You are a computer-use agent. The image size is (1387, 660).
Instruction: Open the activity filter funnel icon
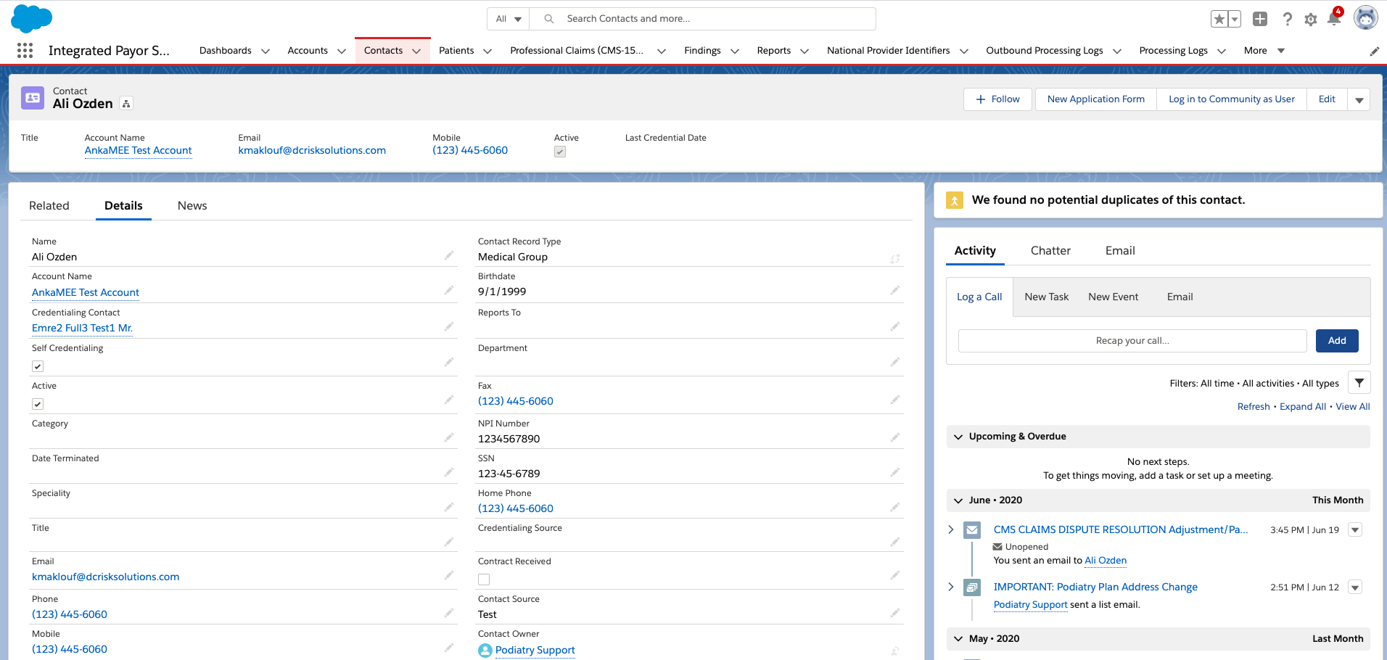pos(1359,382)
